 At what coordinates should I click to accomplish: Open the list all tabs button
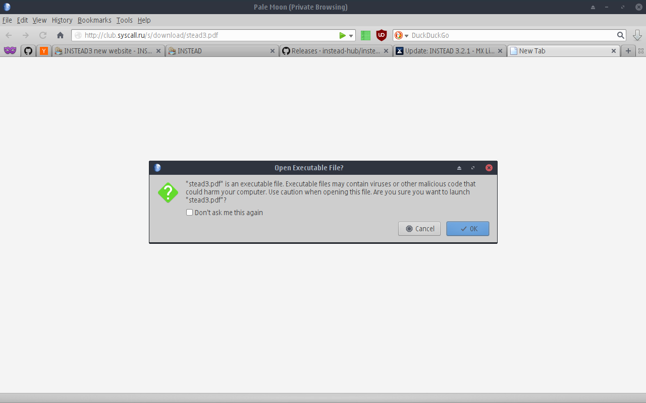(x=641, y=51)
